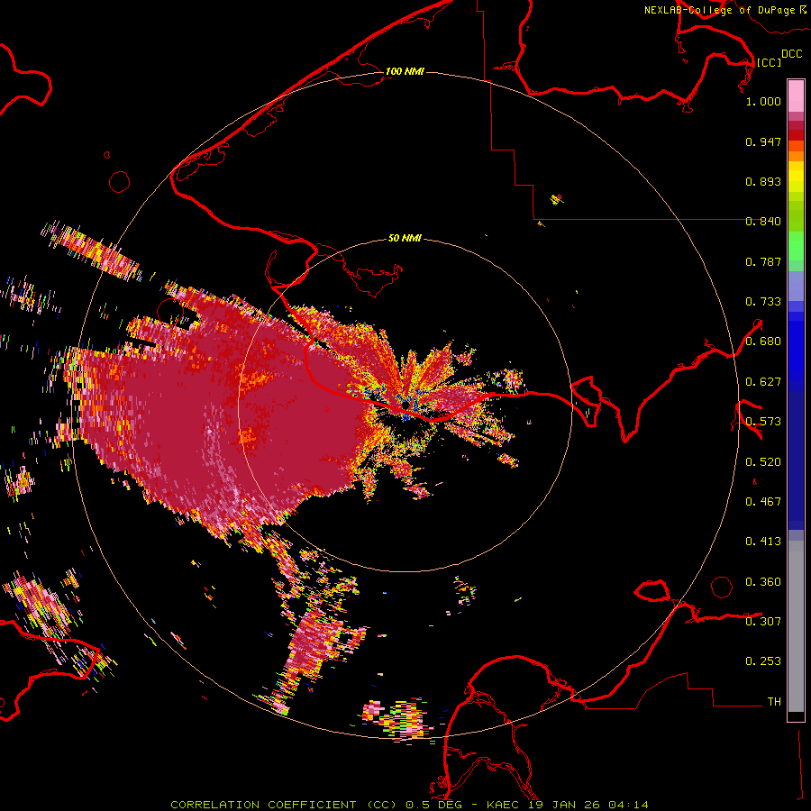This screenshot has width=811, height=811.
Task: Click the 0.840 legend value
Action: (x=763, y=222)
